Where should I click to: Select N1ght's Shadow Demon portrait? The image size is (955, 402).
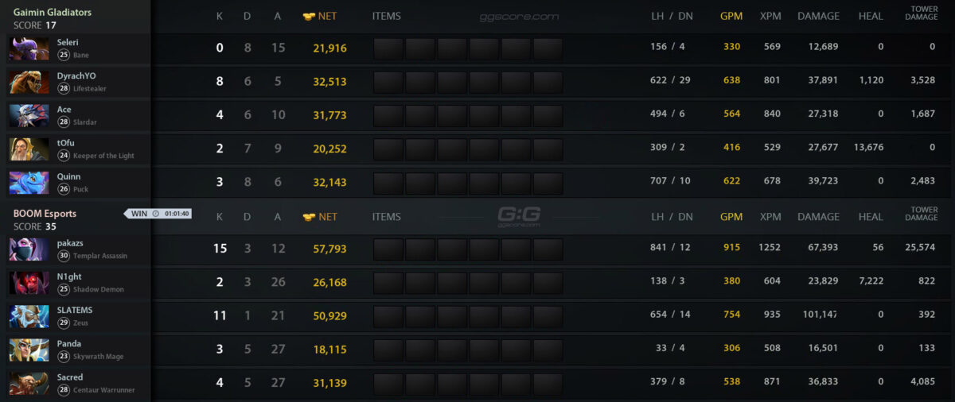[x=29, y=283]
